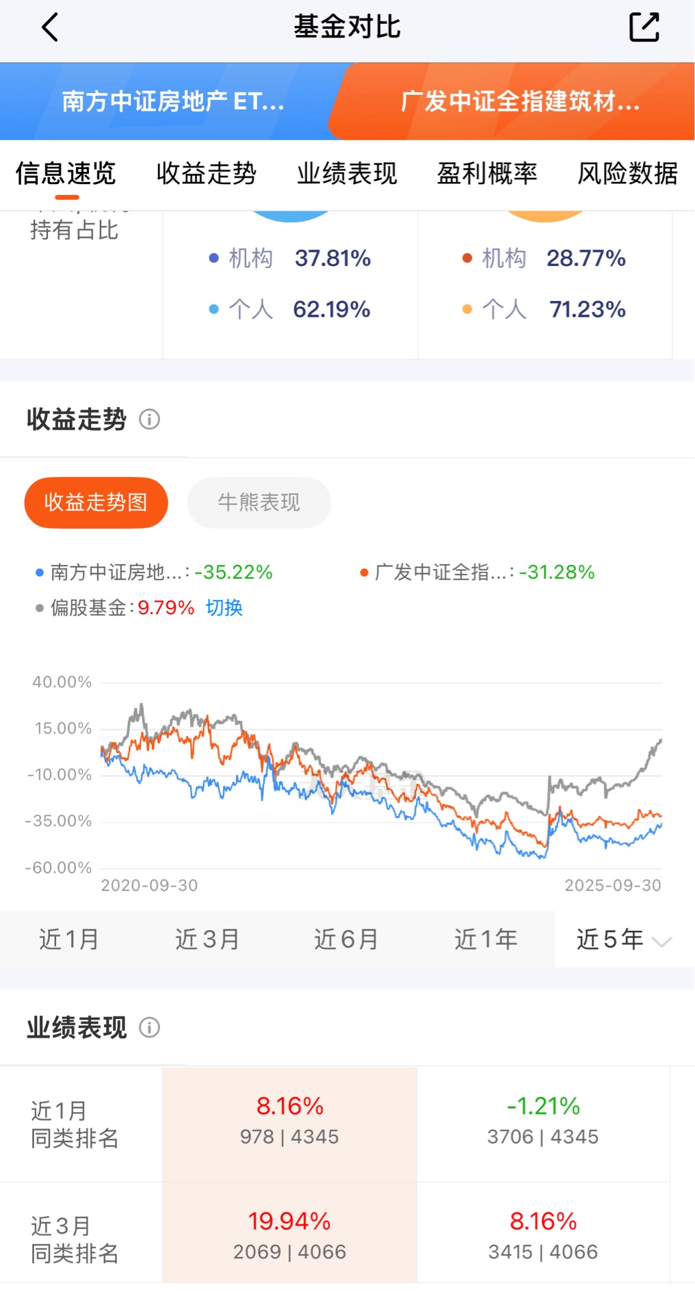Select the 南方中证房地产 ETF fund header

point(172,102)
